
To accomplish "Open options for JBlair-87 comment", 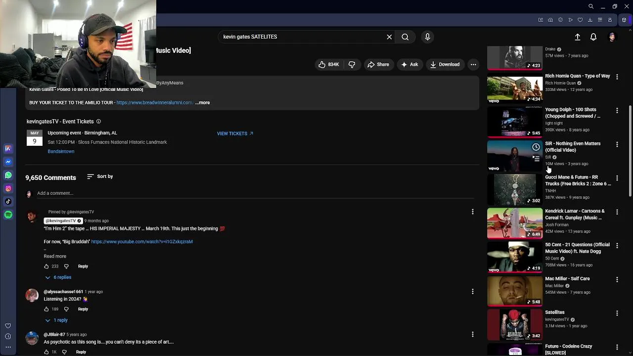I will point(472,334).
